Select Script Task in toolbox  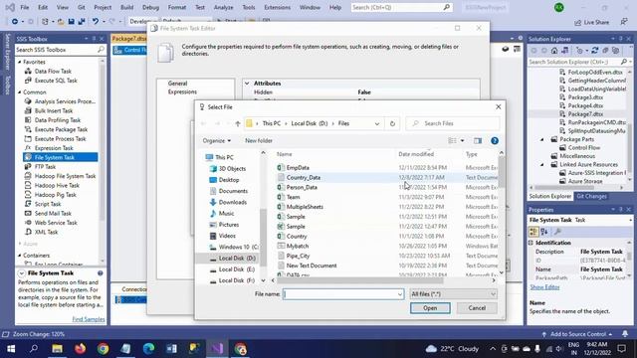[48, 204]
